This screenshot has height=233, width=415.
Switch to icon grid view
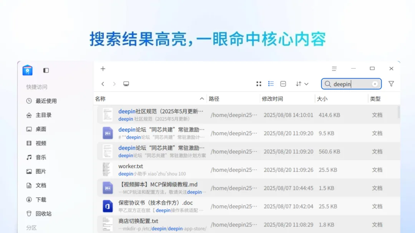(x=259, y=84)
